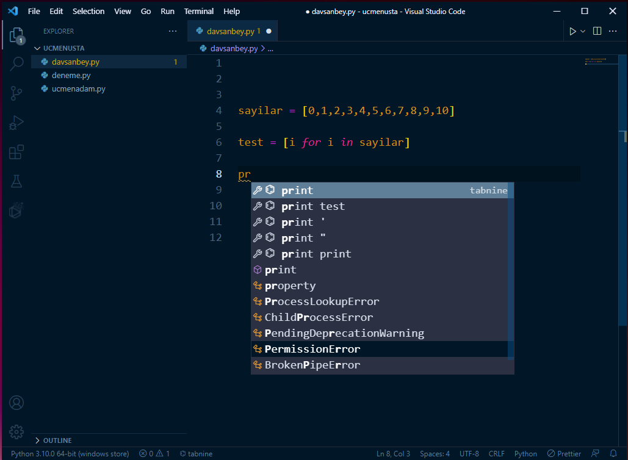
Task: Open davsanbey.py in file explorer
Action: click(109, 62)
